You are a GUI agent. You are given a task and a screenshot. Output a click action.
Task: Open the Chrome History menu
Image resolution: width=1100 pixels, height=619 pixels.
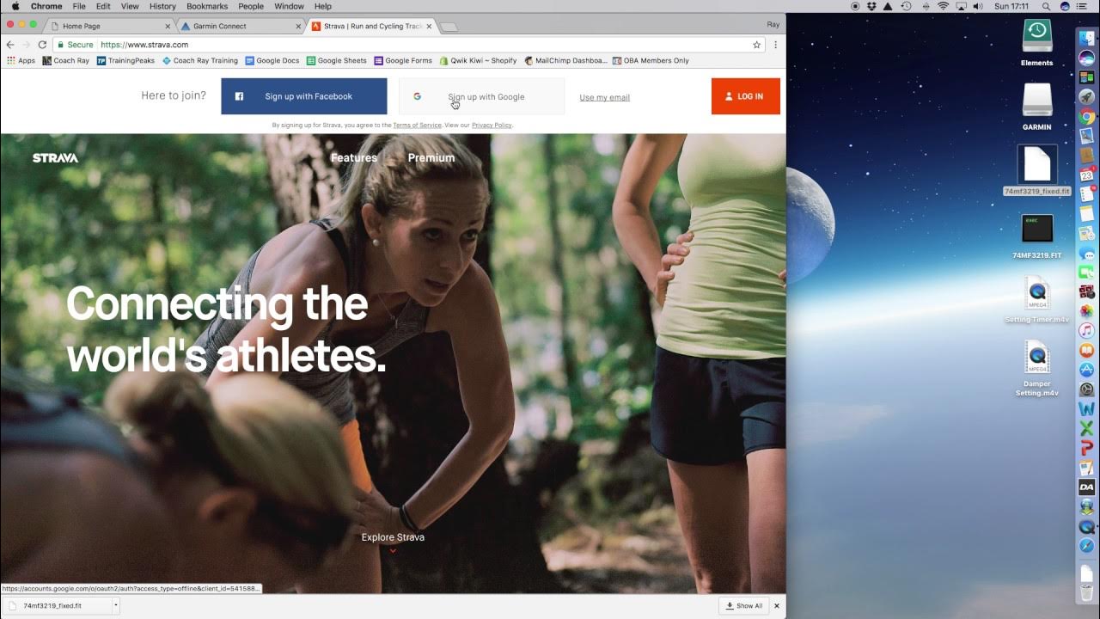click(x=162, y=6)
